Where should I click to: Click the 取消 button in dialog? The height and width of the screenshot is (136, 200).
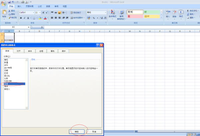94,132
